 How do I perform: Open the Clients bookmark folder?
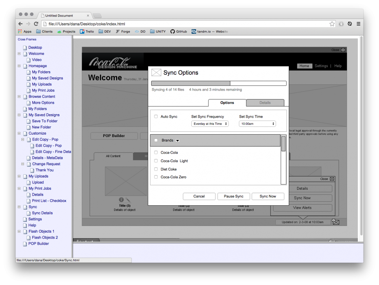tap(44, 32)
